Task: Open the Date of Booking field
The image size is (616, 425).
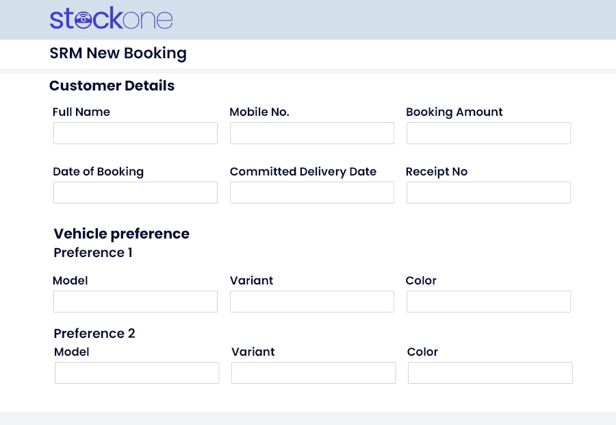Action: pos(135,193)
